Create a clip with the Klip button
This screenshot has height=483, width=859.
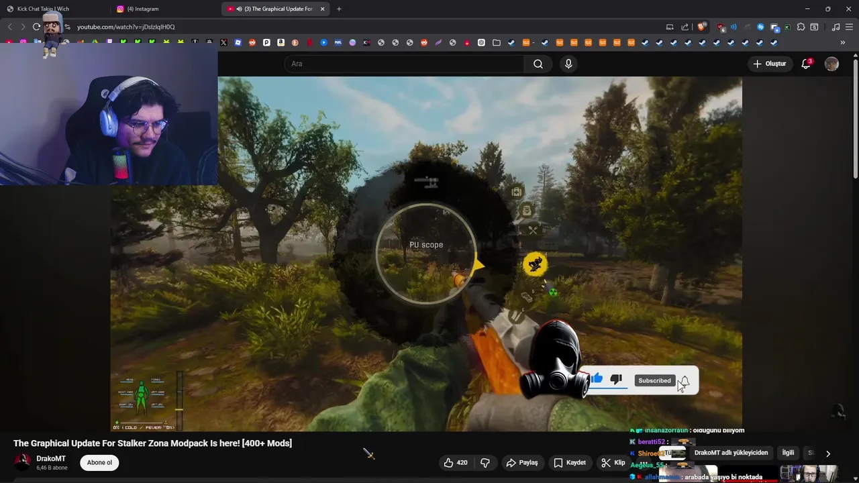pos(613,463)
